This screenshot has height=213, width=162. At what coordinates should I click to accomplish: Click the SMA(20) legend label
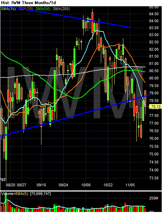(26, 9)
